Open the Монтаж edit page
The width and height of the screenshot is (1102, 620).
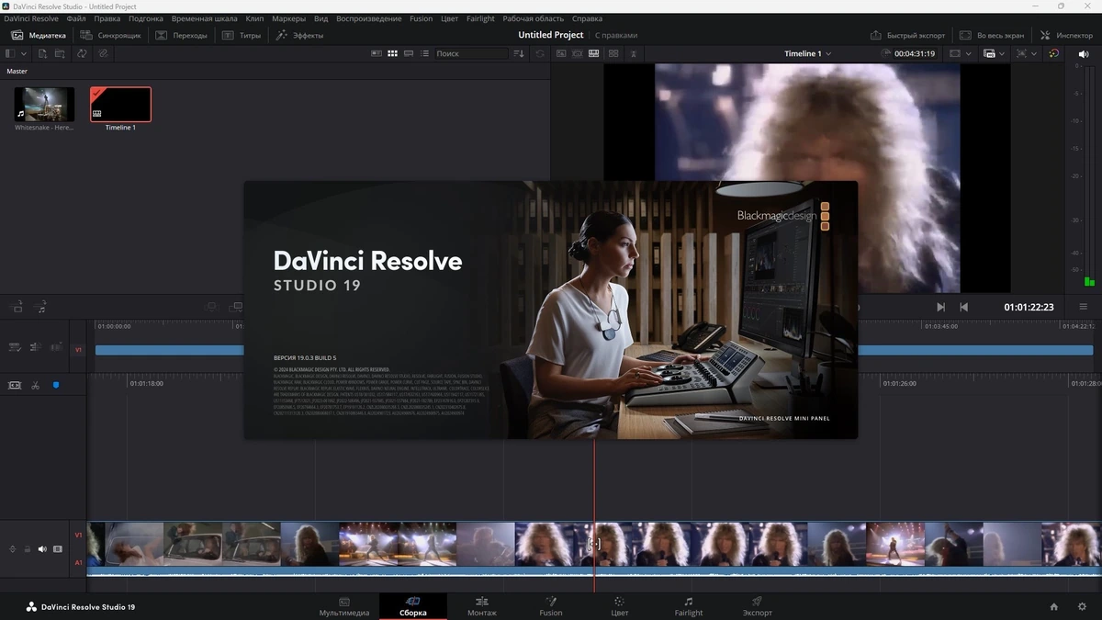pos(482,606)
